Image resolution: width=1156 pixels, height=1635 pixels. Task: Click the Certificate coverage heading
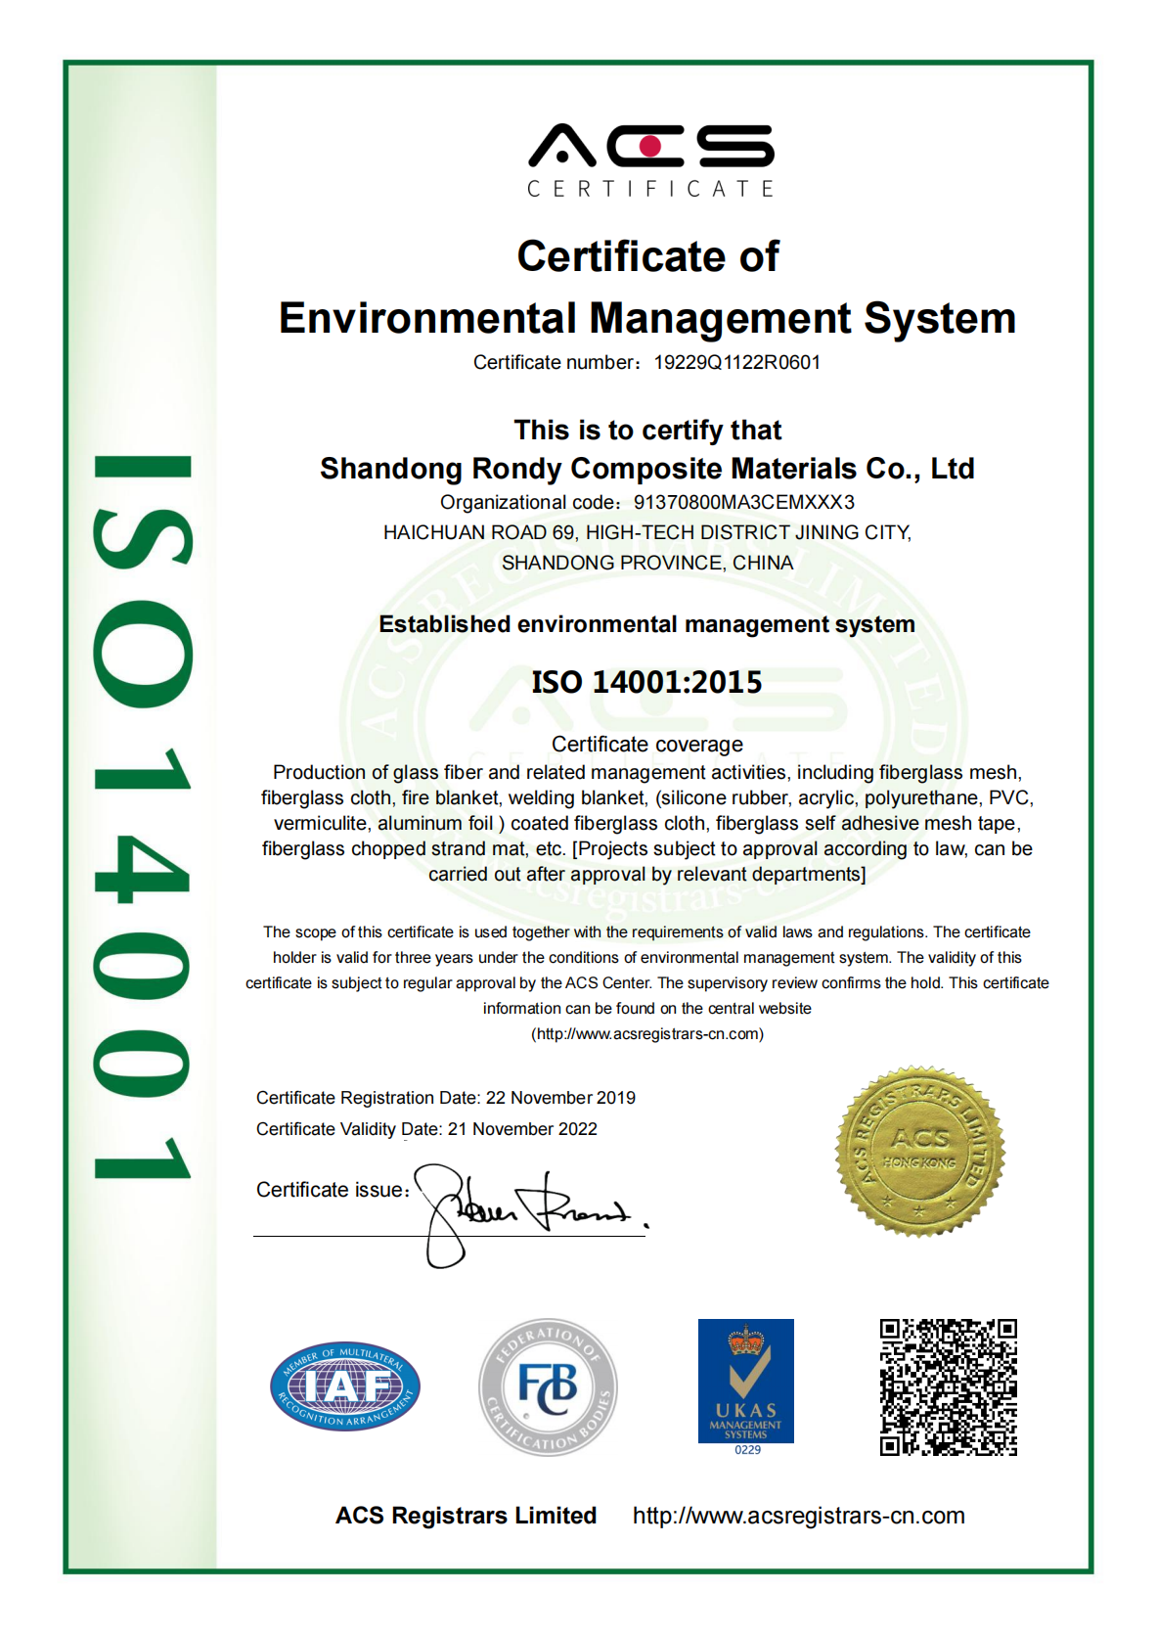click(647, 745)
